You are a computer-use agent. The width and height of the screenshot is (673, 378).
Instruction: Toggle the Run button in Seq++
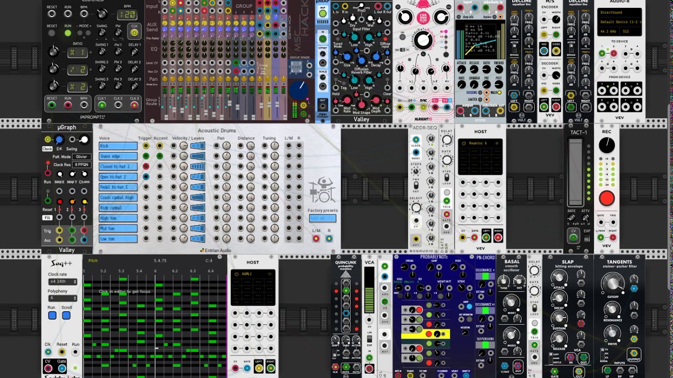click(x=52, y=316)
